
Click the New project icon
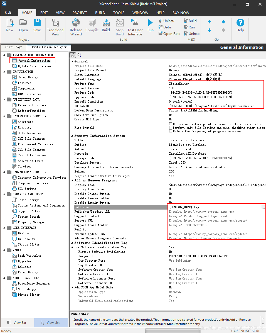point(9,25)
